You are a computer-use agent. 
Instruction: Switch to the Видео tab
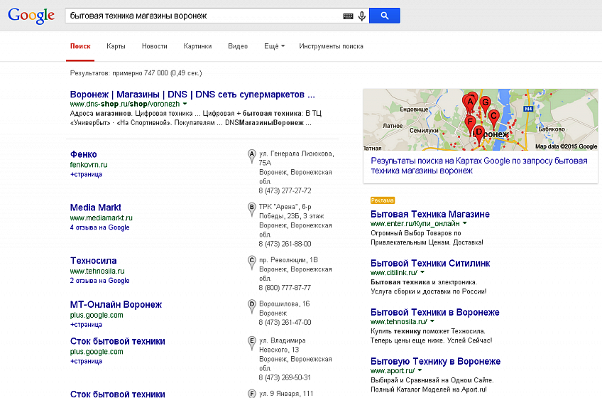pos(238,46)
